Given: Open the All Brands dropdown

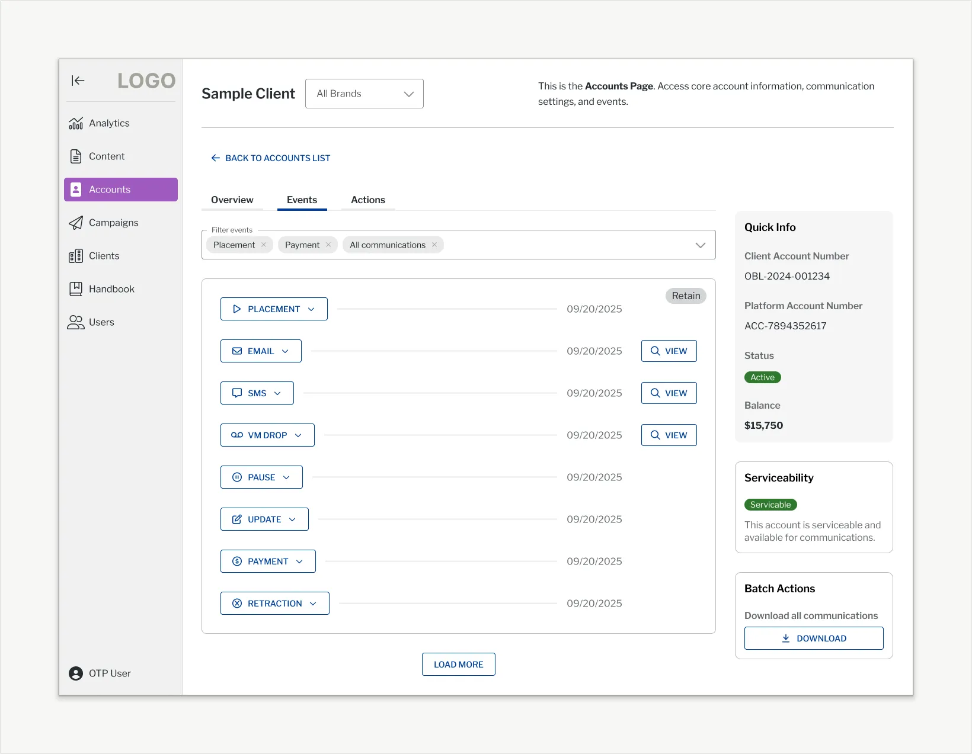Looking at the screenshot, I should click(x=364, y=94).
